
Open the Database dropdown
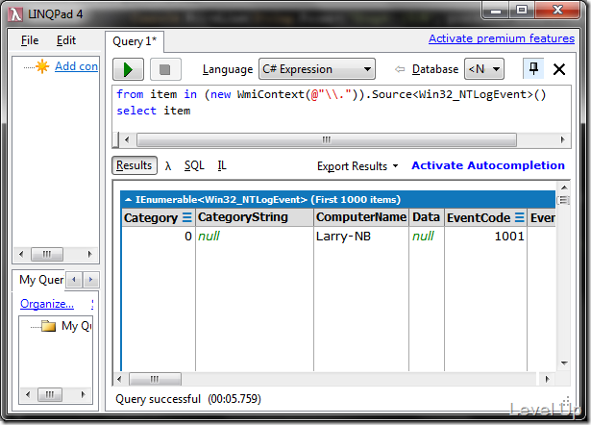(x=484, y=69)
